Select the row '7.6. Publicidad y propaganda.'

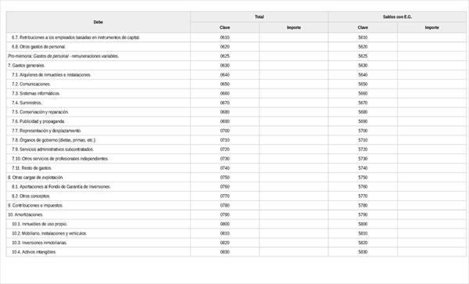236,121
